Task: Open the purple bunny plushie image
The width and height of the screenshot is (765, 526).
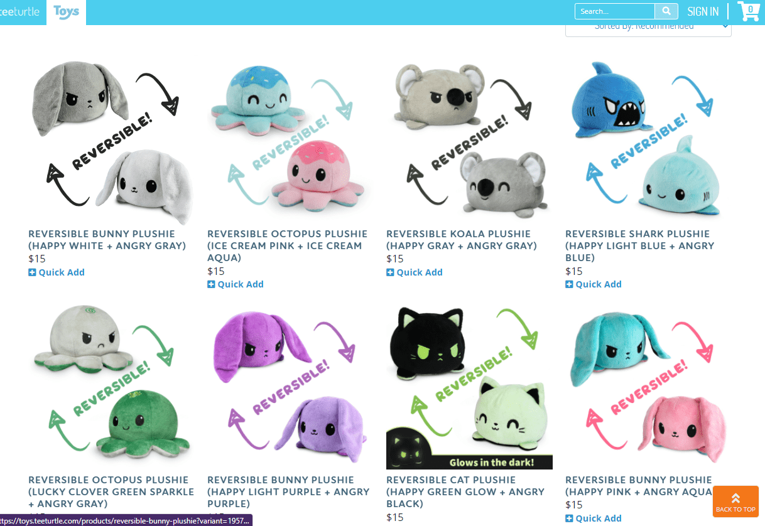Action: click(290, 386)
